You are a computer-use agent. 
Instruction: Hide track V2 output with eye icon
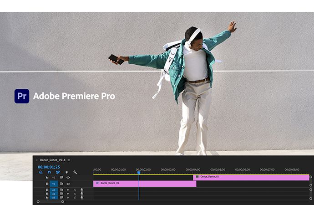click(x=68, y=177)
